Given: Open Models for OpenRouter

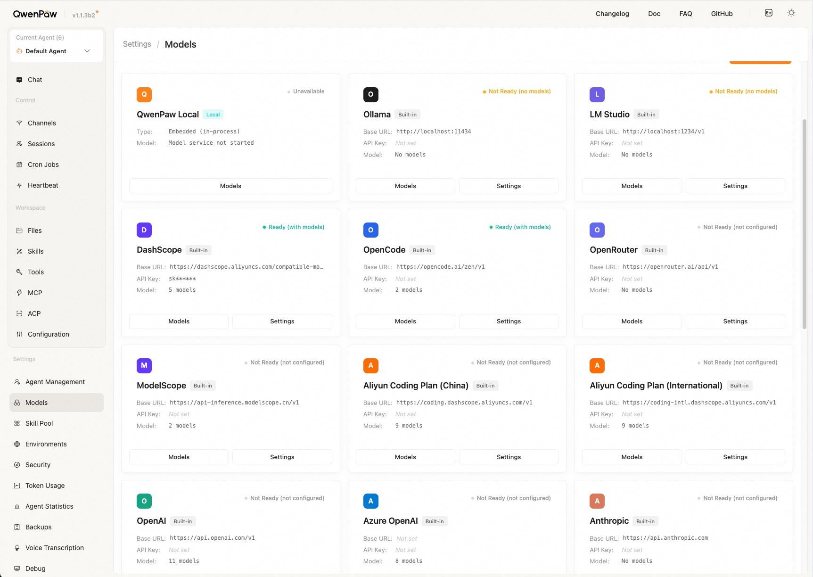Looking at the screenshot, I should coord(632,321).
